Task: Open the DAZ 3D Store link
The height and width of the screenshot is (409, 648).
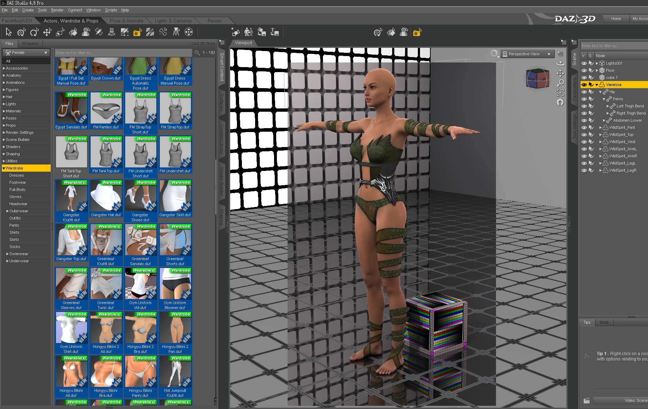Action: (203, 44)
